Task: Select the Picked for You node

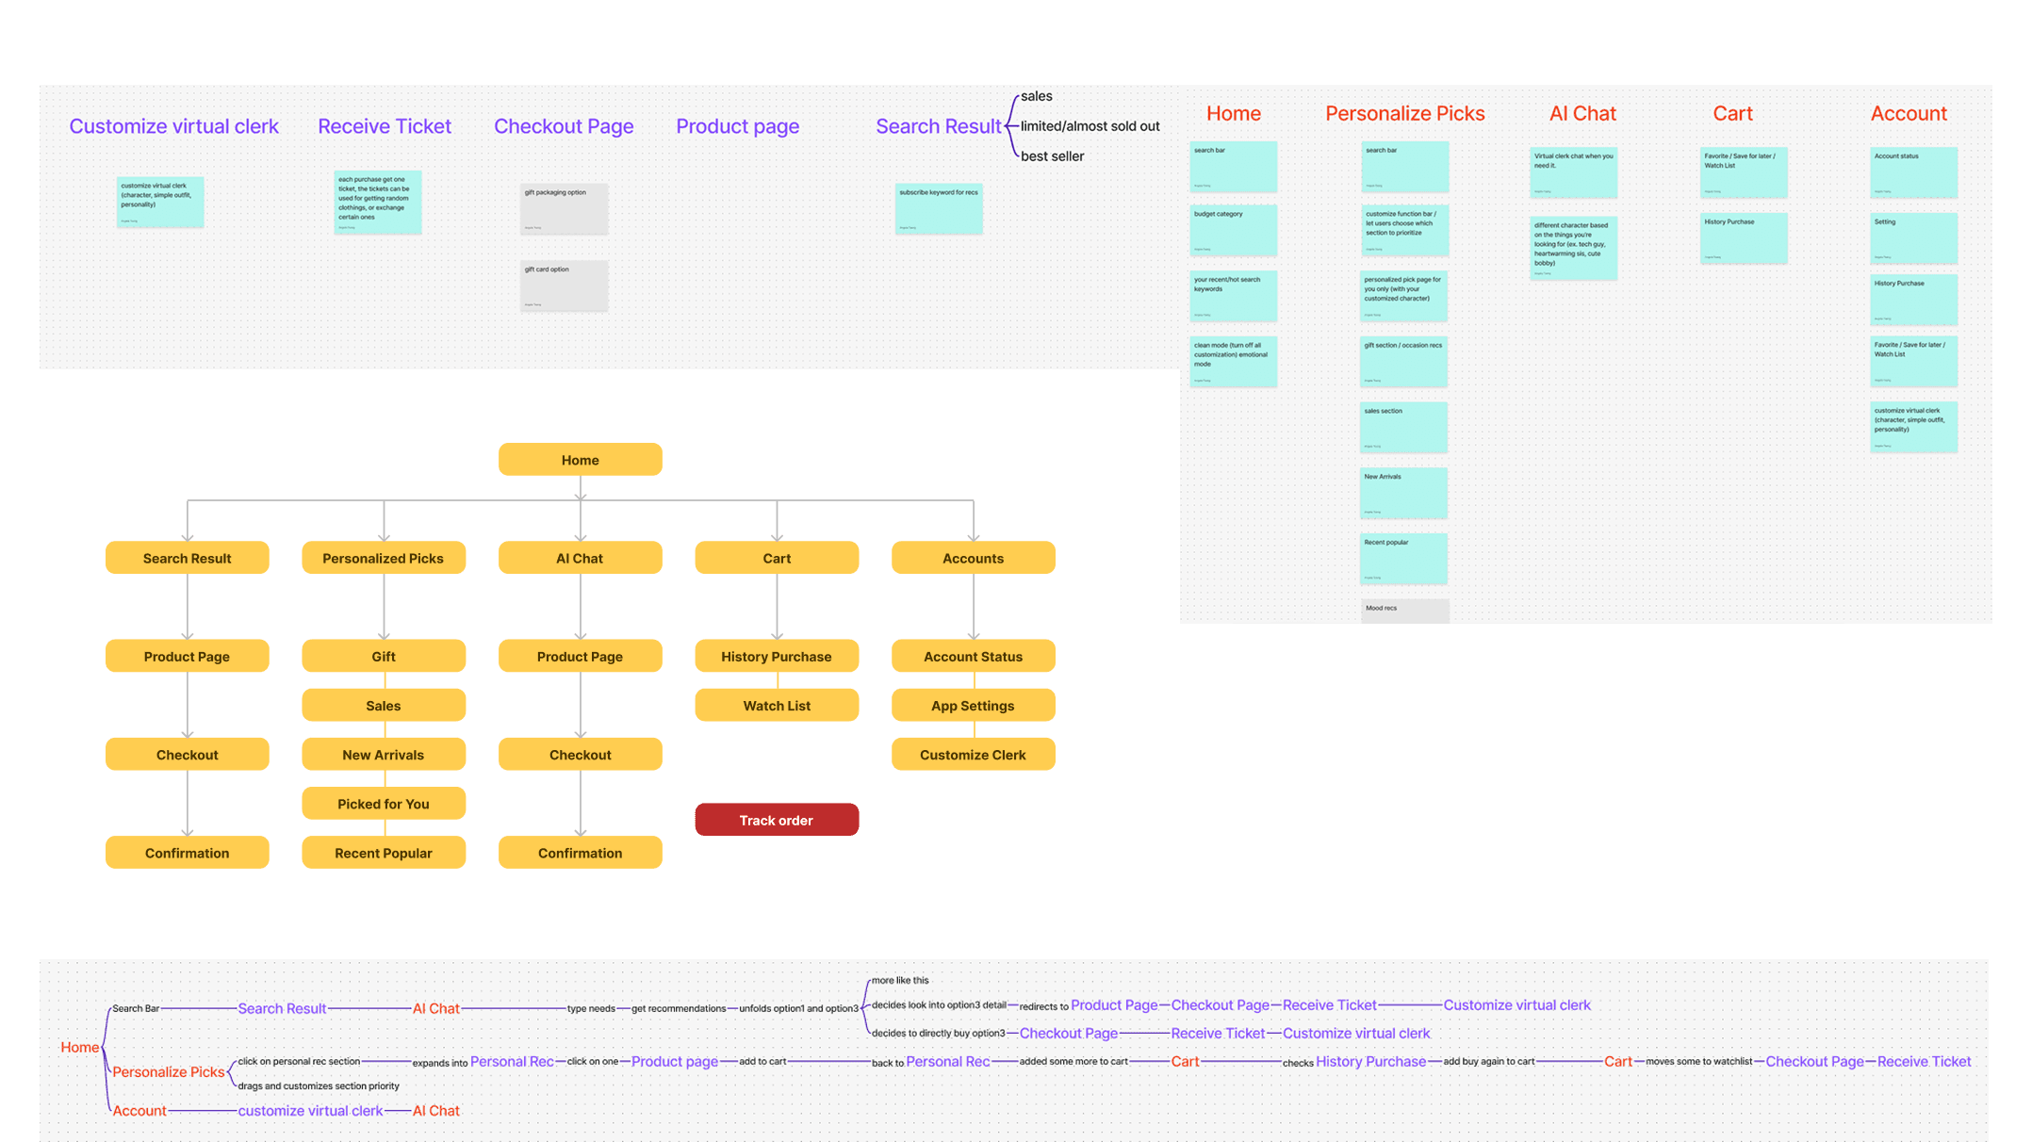Action: (383, 803)
